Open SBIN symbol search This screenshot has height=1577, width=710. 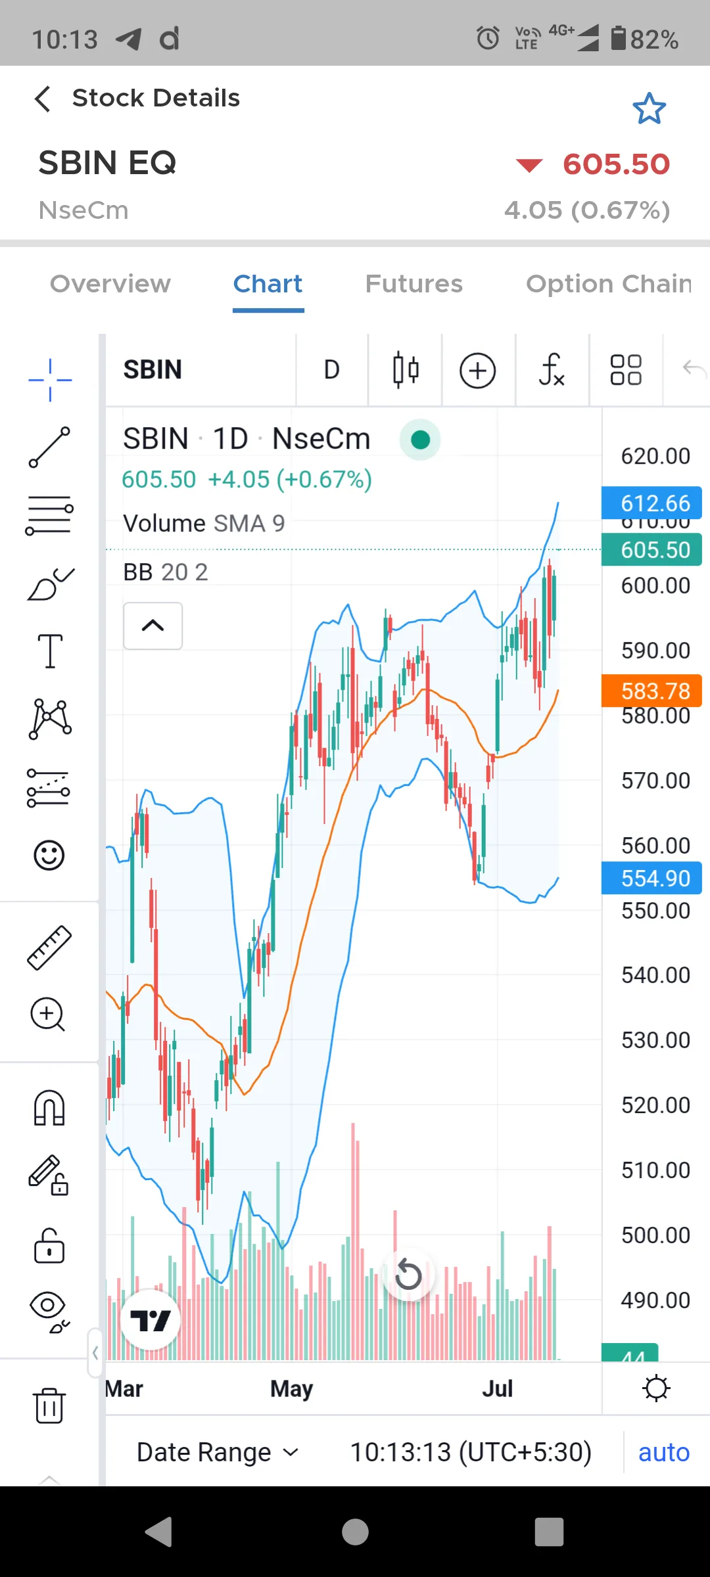pos(153,369)
